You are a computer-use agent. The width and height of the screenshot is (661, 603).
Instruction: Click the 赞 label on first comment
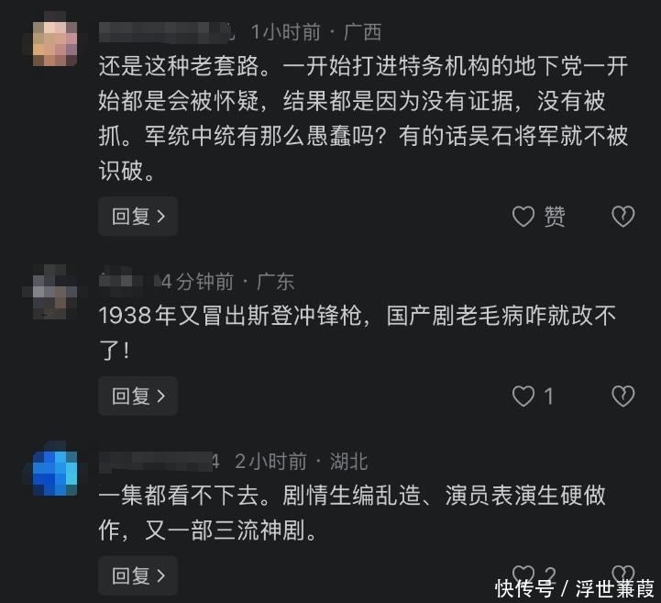click(x=555, y=217)
